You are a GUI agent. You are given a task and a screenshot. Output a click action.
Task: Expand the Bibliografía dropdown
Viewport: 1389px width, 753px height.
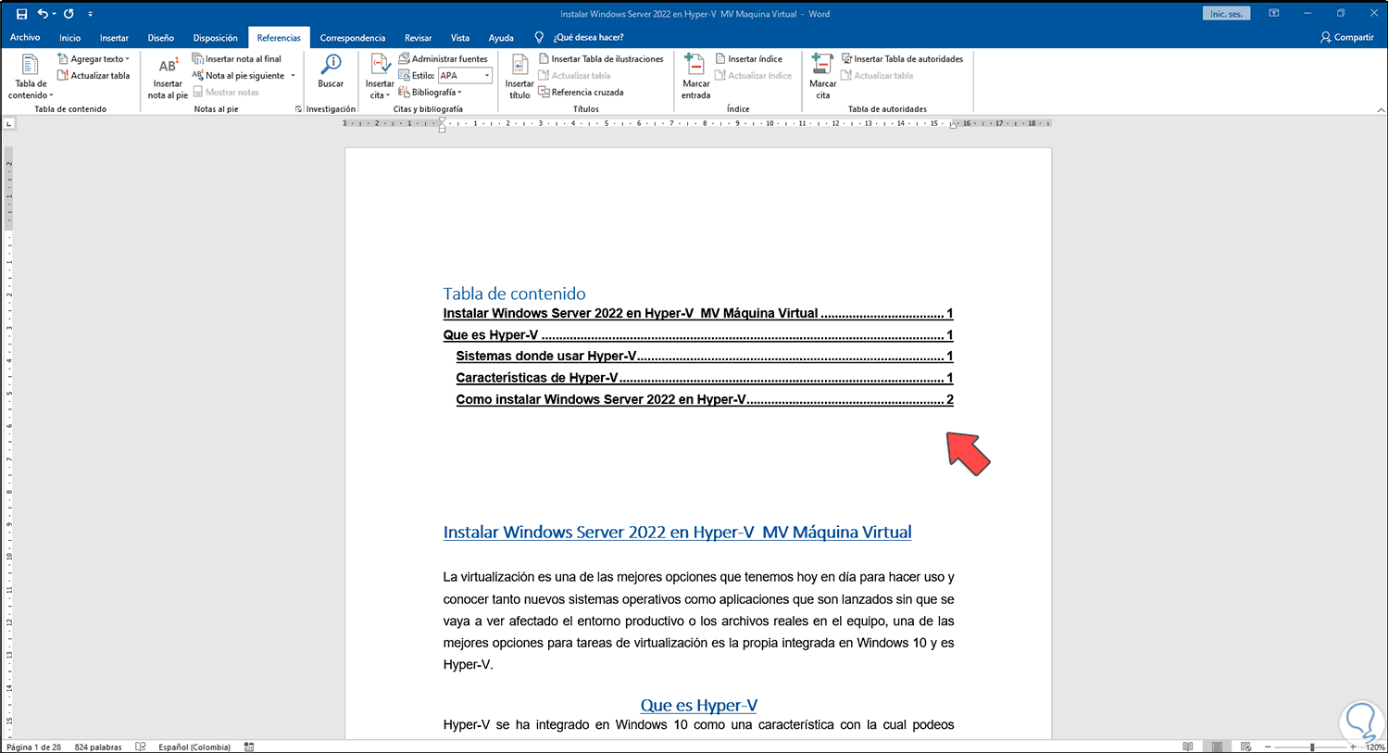click(x=459, y=93)
